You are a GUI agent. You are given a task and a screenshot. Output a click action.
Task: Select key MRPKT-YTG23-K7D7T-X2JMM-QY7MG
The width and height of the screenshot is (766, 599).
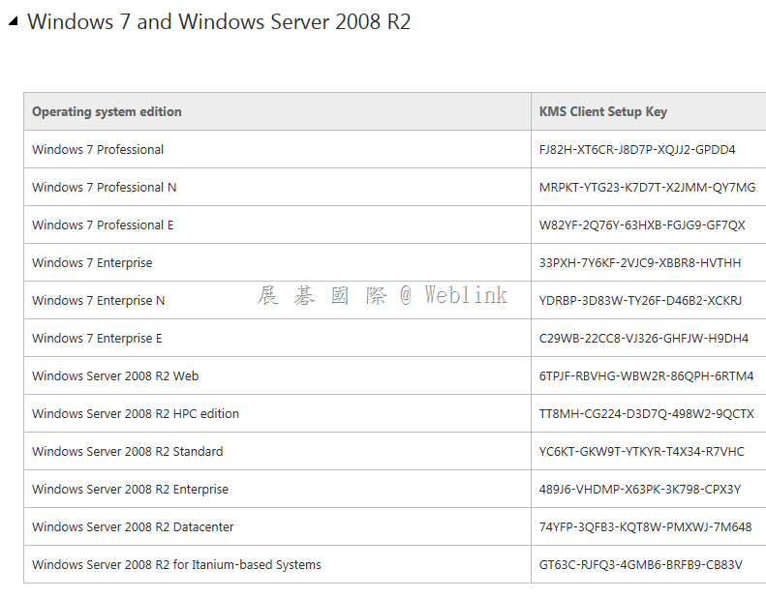647,188
